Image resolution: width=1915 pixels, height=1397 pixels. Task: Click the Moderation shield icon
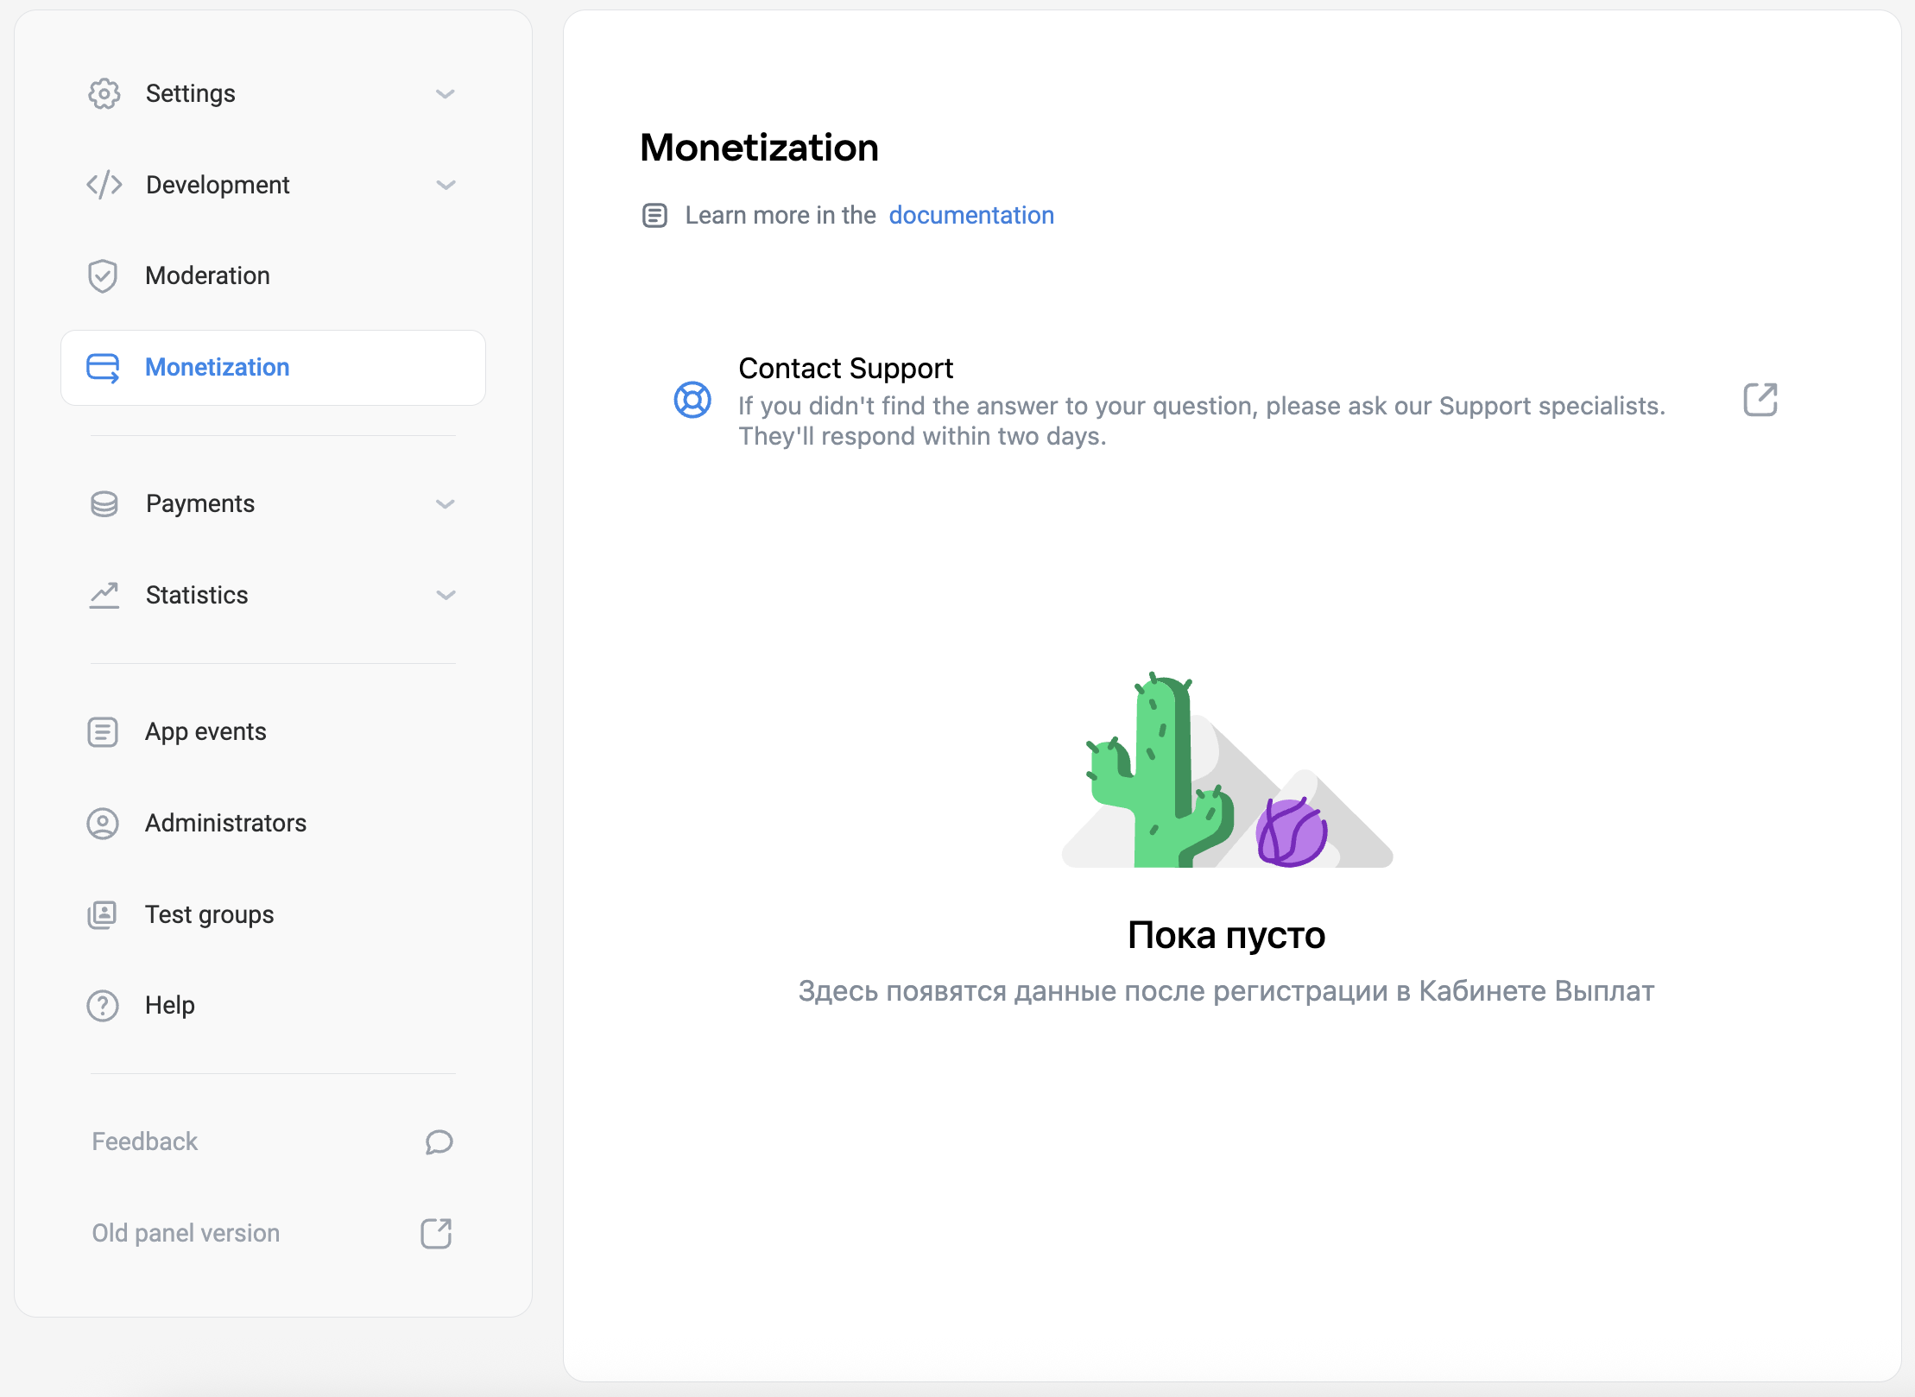[x=103, y=276]
